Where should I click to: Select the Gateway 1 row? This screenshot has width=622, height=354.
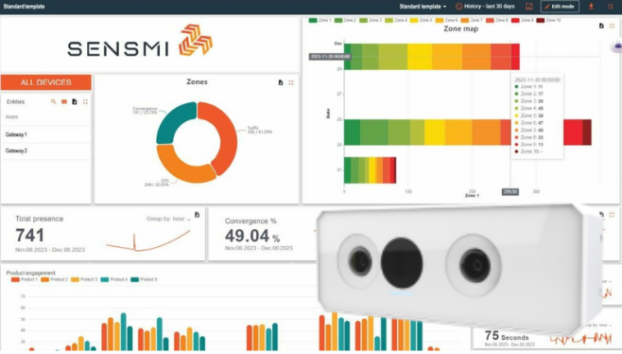[46, 134]
